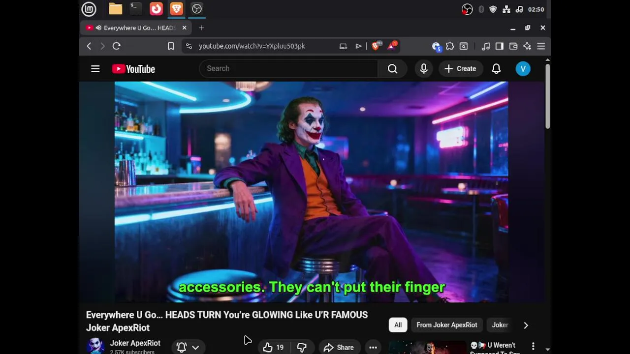Focus the YouTube search field
630x354 pixels.
(x=288, y=69)
